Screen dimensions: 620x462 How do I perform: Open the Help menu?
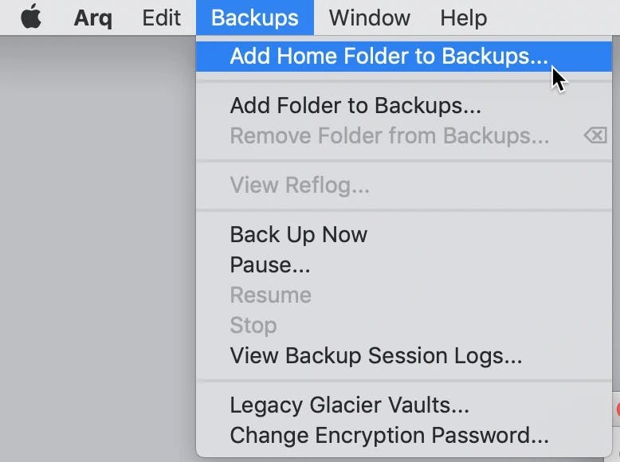point(464,18)
